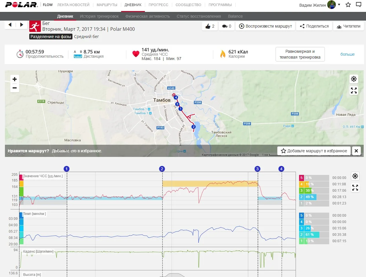Zoom out on the map
The width and height of the screenshot is (366, 277).
click(x=15, y=88)
